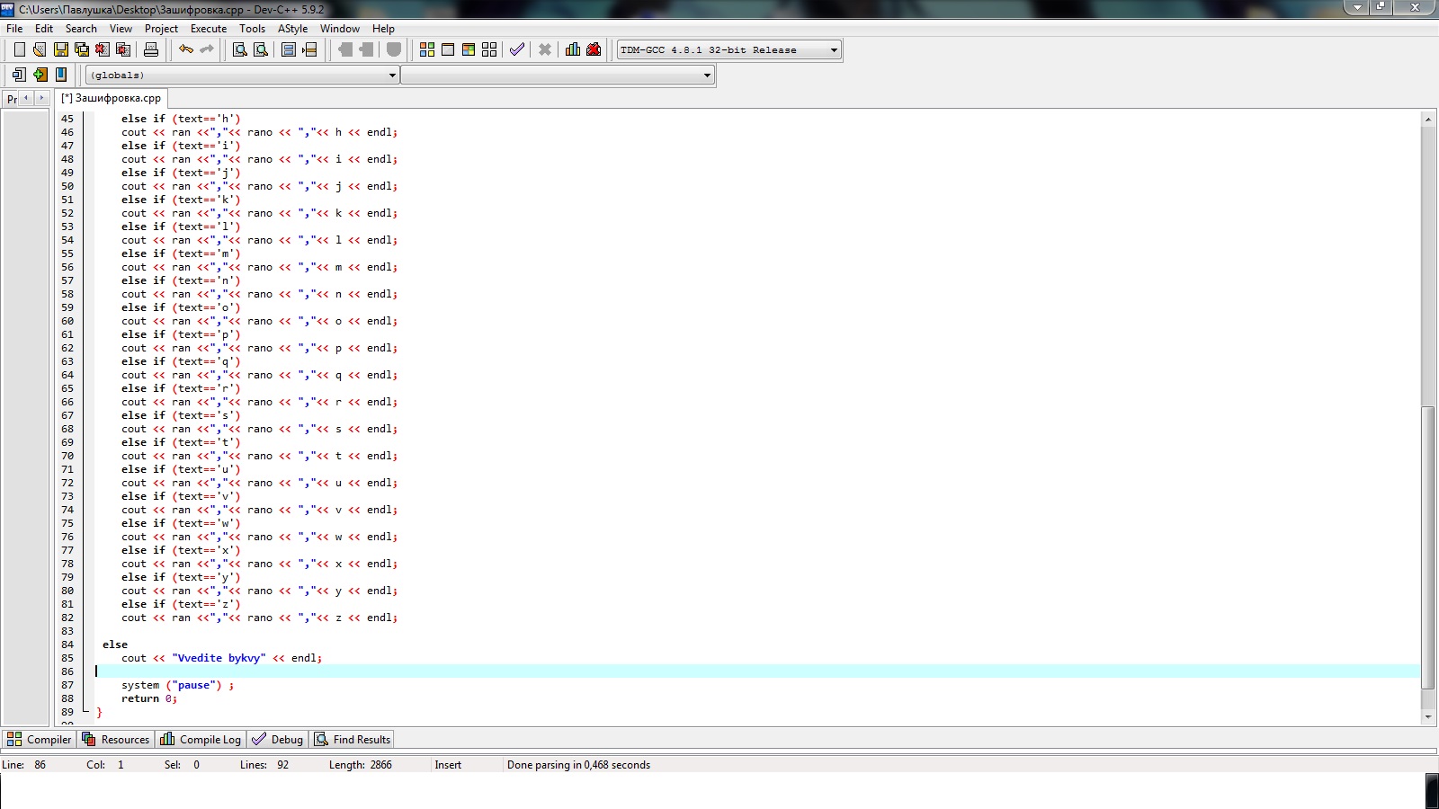The image size is (1439, 809).
Task: Click the Rebuild All toolbar icon
Action: click(489, 49)
